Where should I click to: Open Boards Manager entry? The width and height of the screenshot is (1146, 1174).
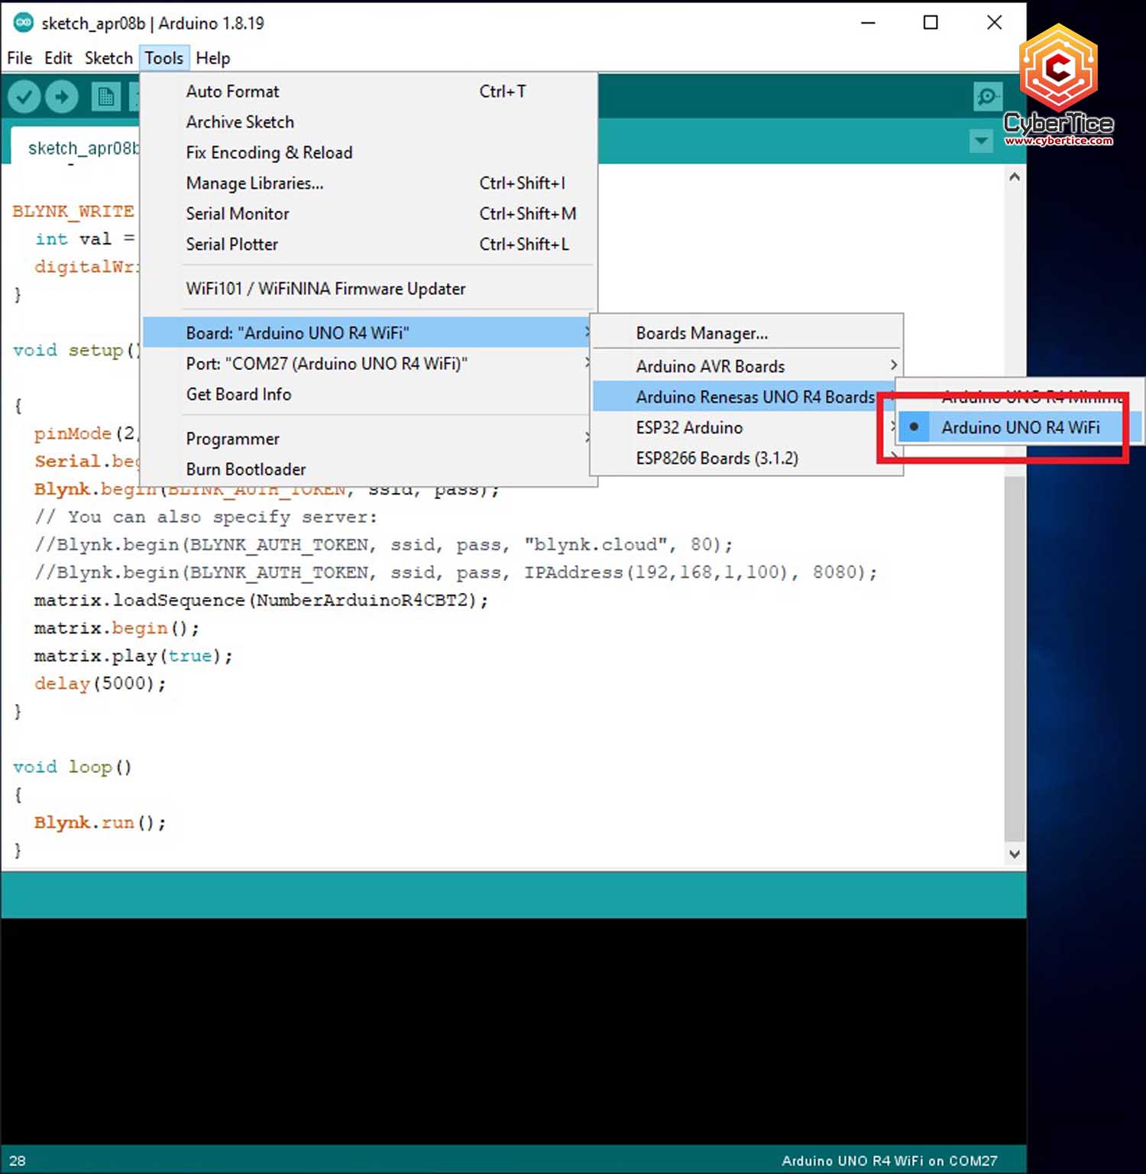coord(701,333)
